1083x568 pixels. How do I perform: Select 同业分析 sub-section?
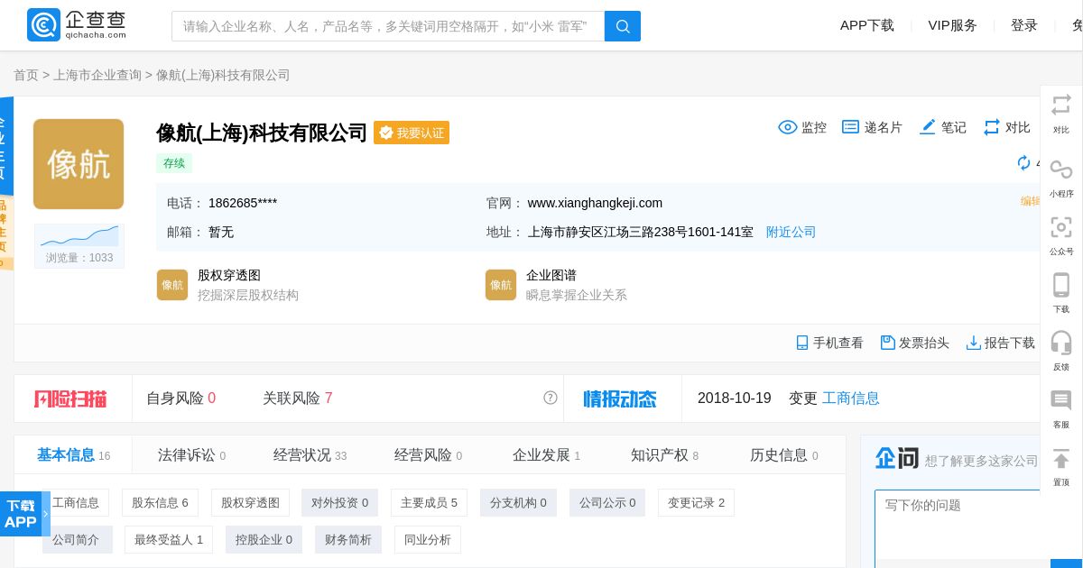[x=428, y=539]
